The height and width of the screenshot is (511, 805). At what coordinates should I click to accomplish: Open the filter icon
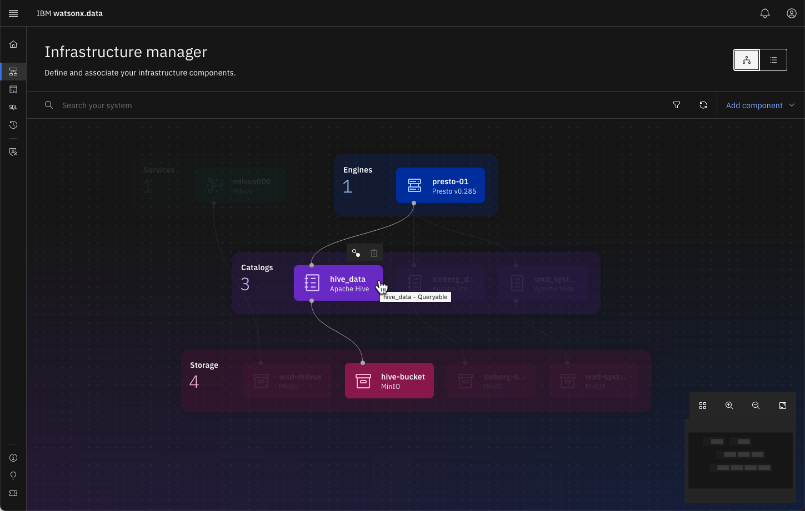(677, 105)
